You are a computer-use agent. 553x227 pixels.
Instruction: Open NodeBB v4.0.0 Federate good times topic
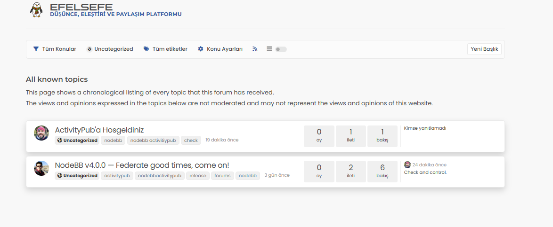click(x=142, y=165)
